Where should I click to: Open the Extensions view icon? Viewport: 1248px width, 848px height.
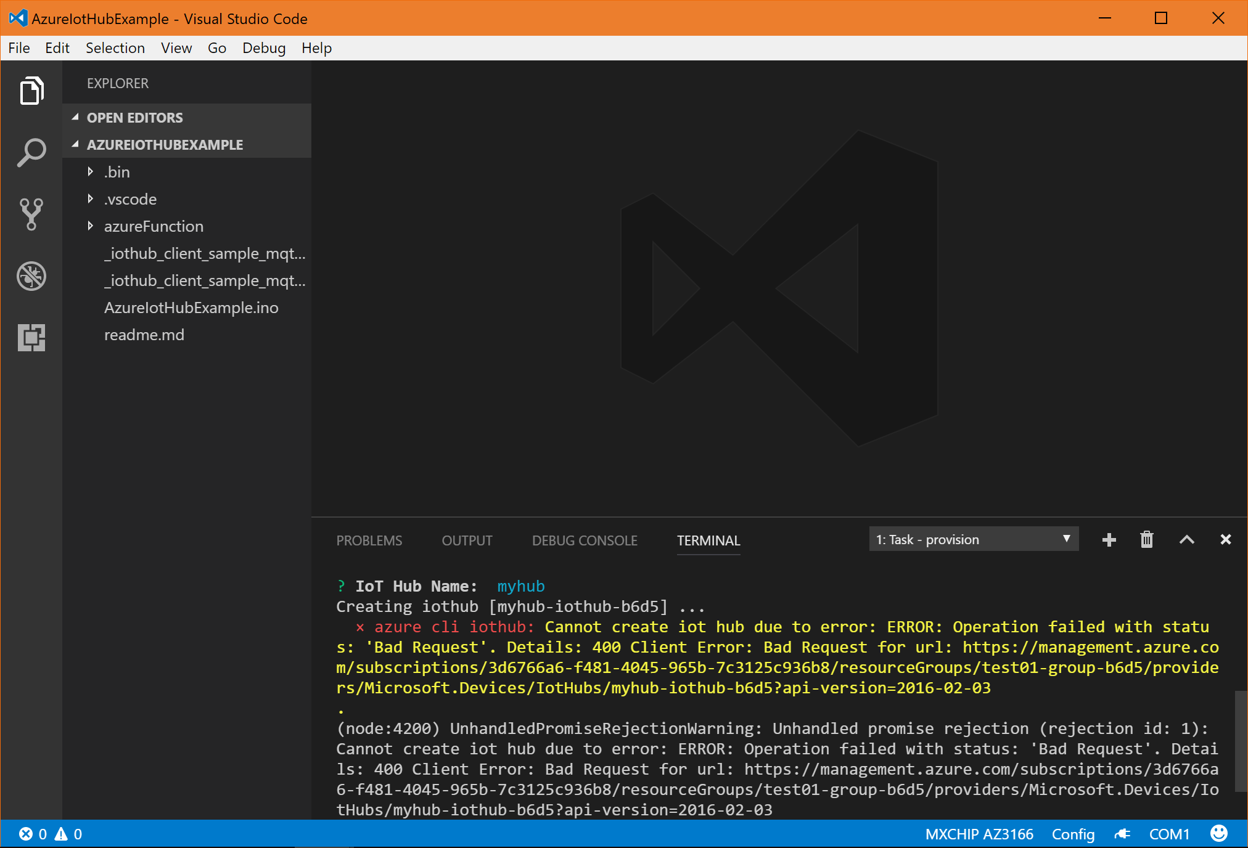click(31, 337)
